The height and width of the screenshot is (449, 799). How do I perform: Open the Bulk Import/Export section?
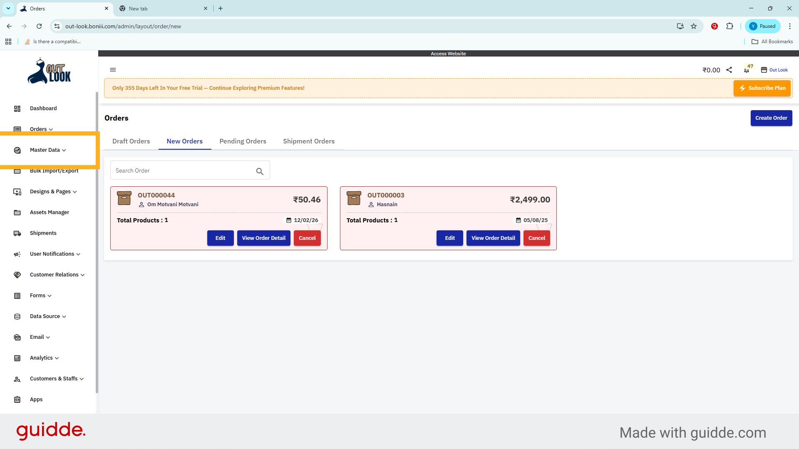pos(54,170)
